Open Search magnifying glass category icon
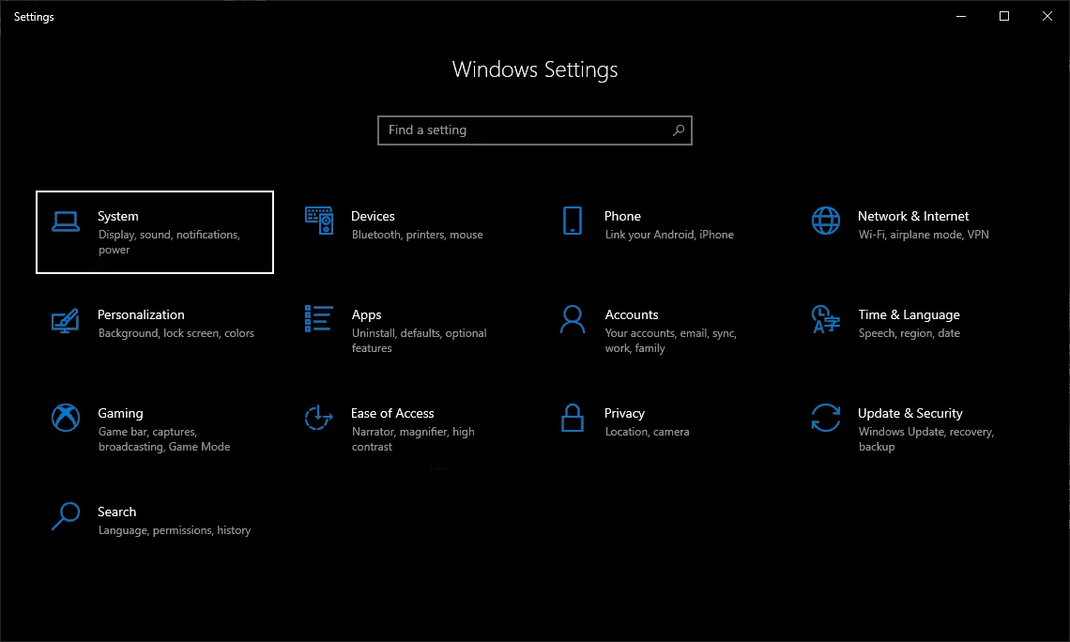 click(66, 516)
